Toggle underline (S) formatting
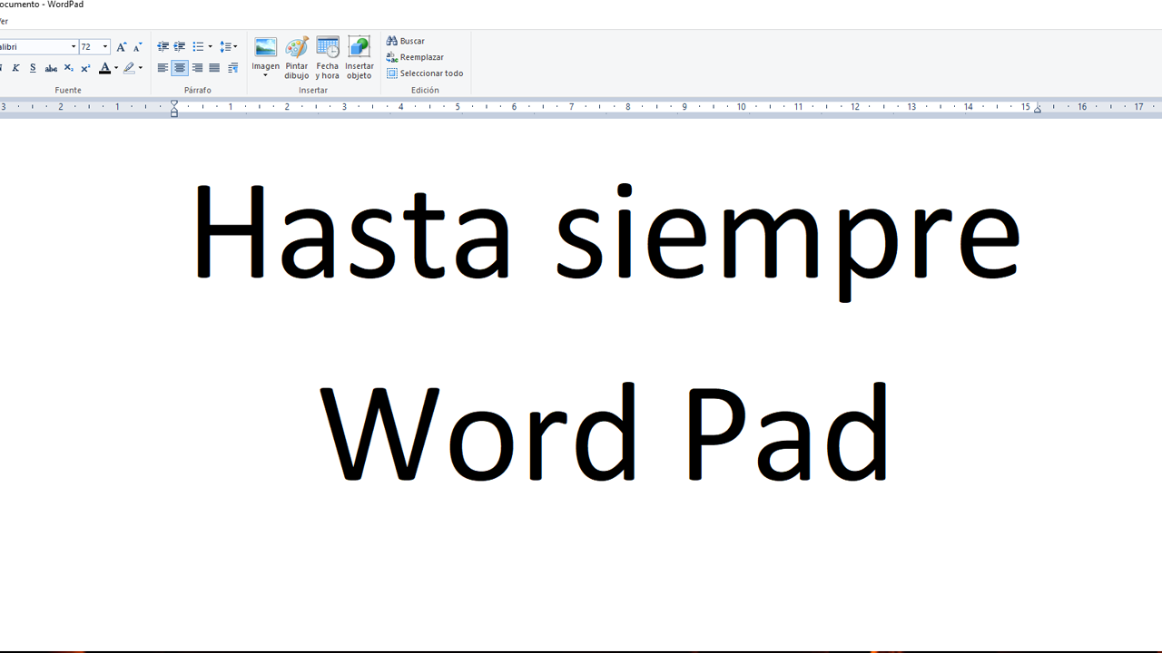Viewport: 1162px width, 653px height. (33, 68)
